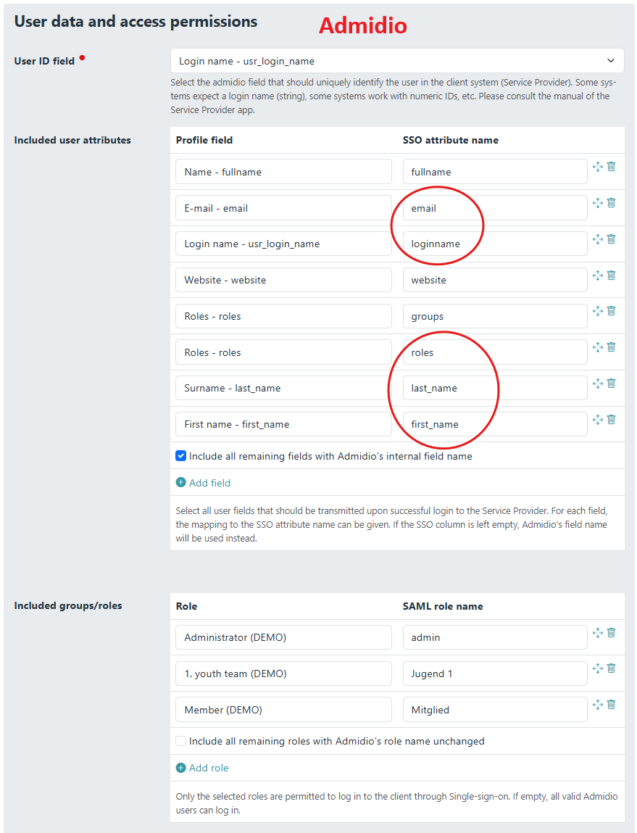Viewport: 637px width, 833px height.
Task: Click the SAML role name field 'admin'
Action: (494, 637)
